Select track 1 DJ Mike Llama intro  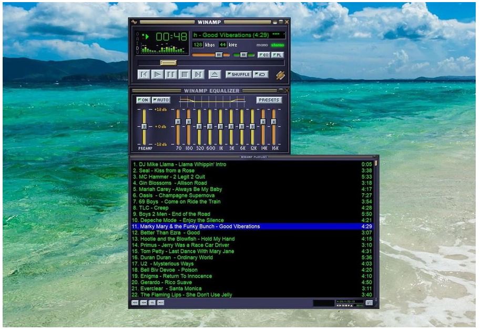coord(252,164)
